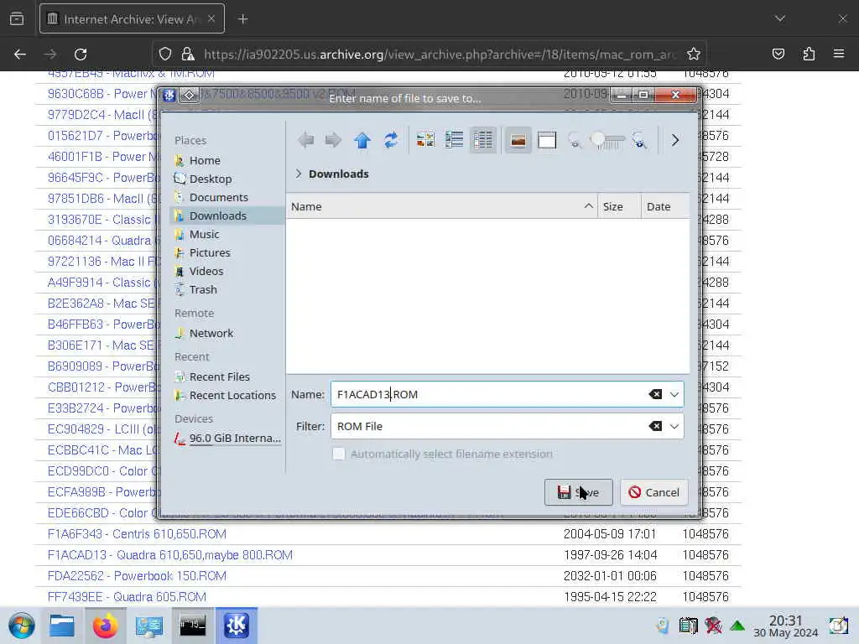List all tabs dropdown arrow
859x644 pixels.
click(780, 19)
